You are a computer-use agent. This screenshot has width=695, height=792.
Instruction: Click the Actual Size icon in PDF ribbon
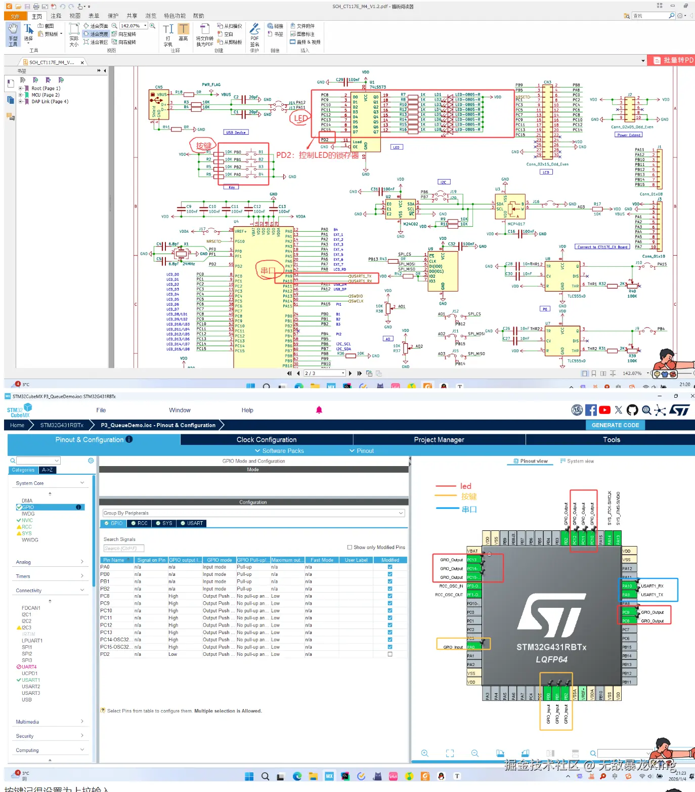(74, 34)
